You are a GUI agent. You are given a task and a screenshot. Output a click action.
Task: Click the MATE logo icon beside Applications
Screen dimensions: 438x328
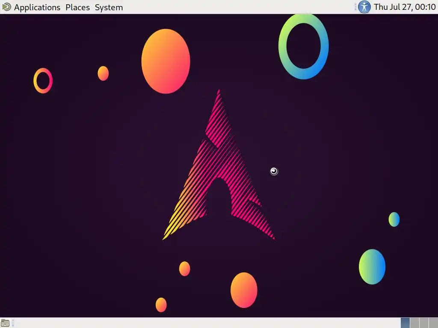pos(6,7)
